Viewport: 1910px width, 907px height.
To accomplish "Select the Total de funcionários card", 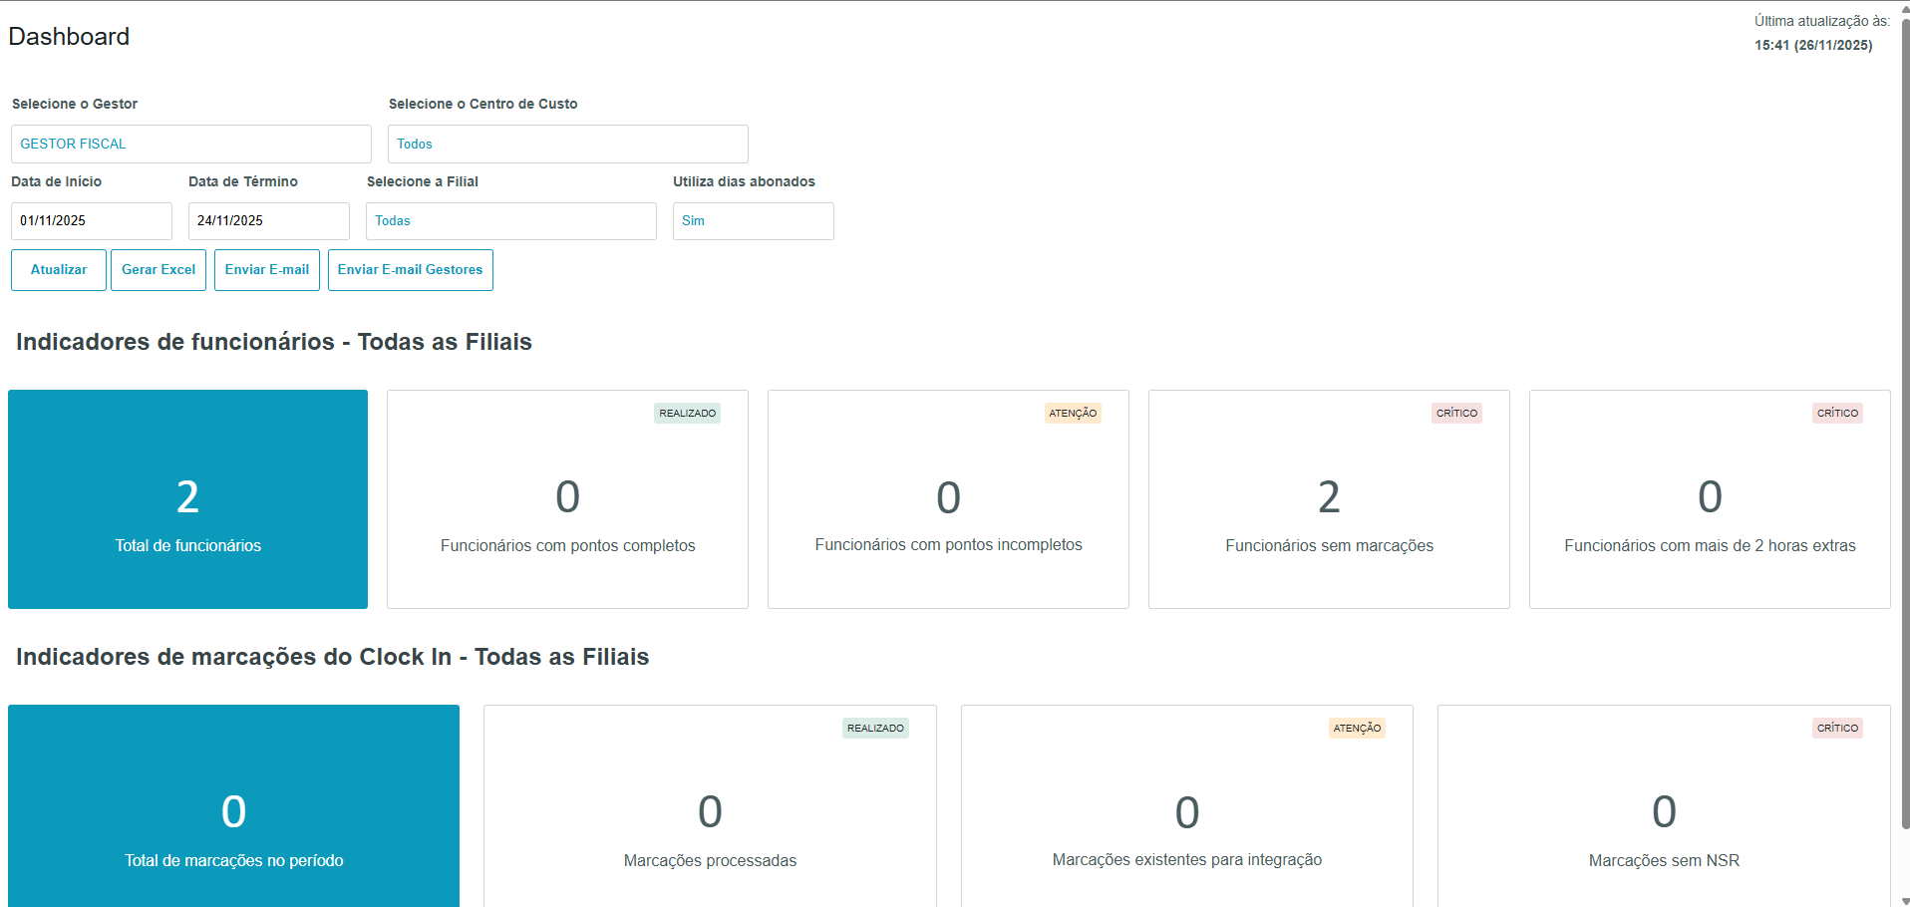I will 187,499.
